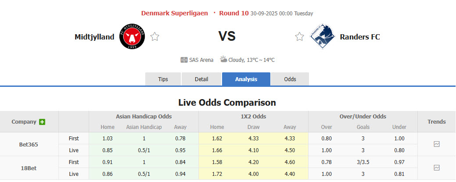Select the Bet365 company row label
This screenshot has height=182, width=456.
[29, 144]
